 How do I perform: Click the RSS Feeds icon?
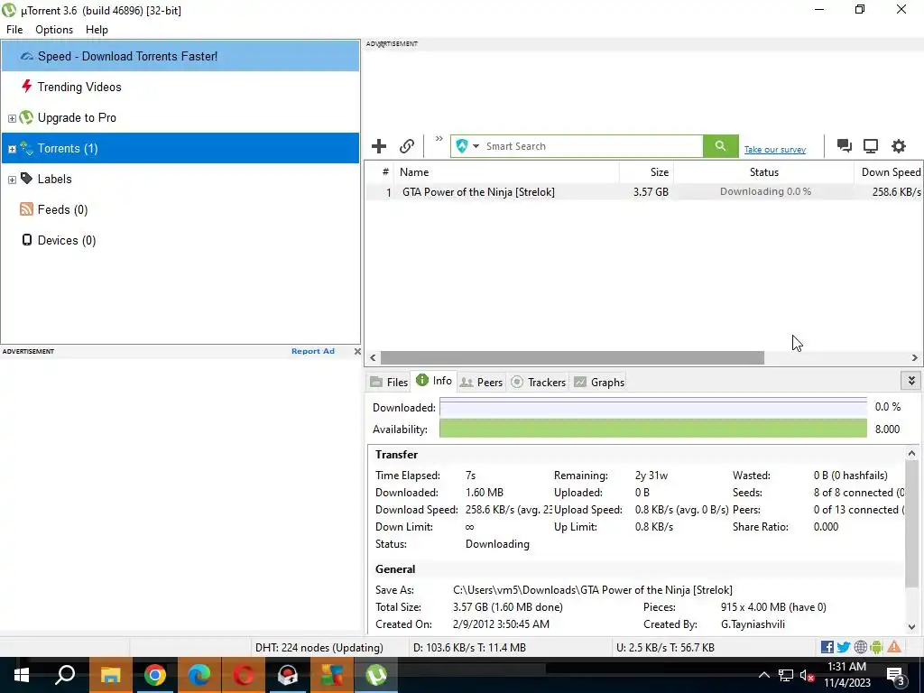26,209
